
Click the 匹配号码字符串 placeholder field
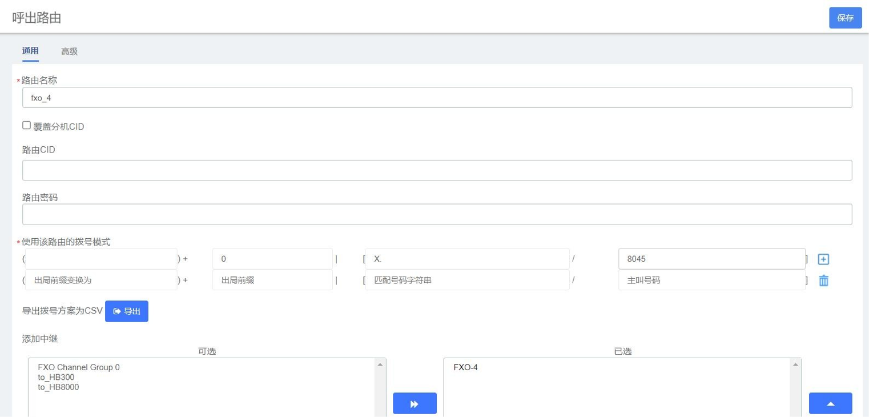tap(466, 280)
